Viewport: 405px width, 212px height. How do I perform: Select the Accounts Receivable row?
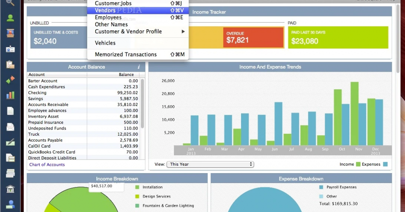coord(83,104)
